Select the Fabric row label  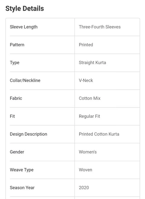click(16, 98)
